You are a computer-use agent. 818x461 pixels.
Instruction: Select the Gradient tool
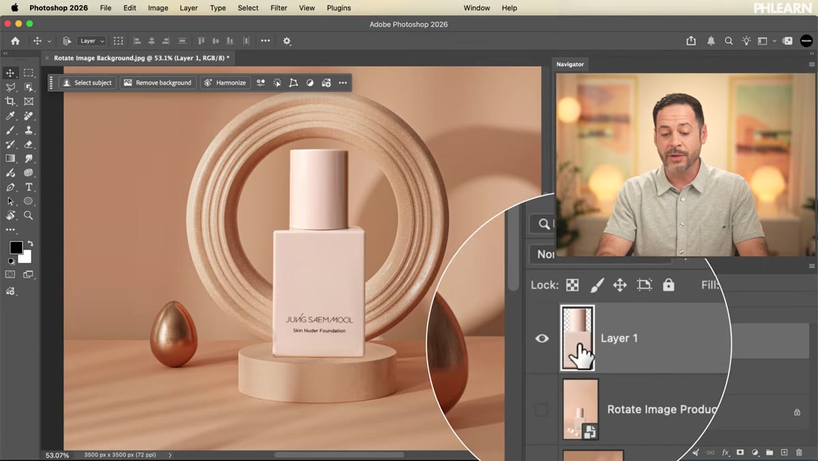(x=10, y=158)
